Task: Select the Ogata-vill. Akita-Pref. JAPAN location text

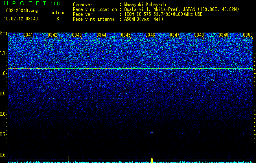Action: pos(182,9)
